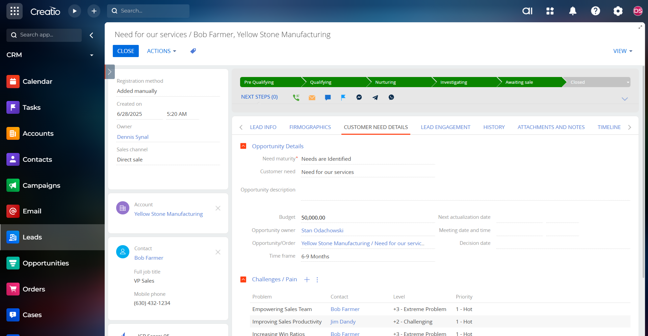The image size is (648, 336).
Task: Click the Creatio AI icon in top bar
Action: 527,11
